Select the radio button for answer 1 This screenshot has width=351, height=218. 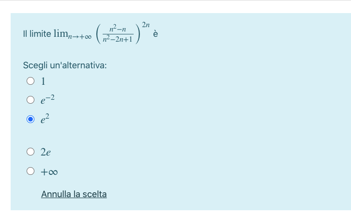point(31,81)
